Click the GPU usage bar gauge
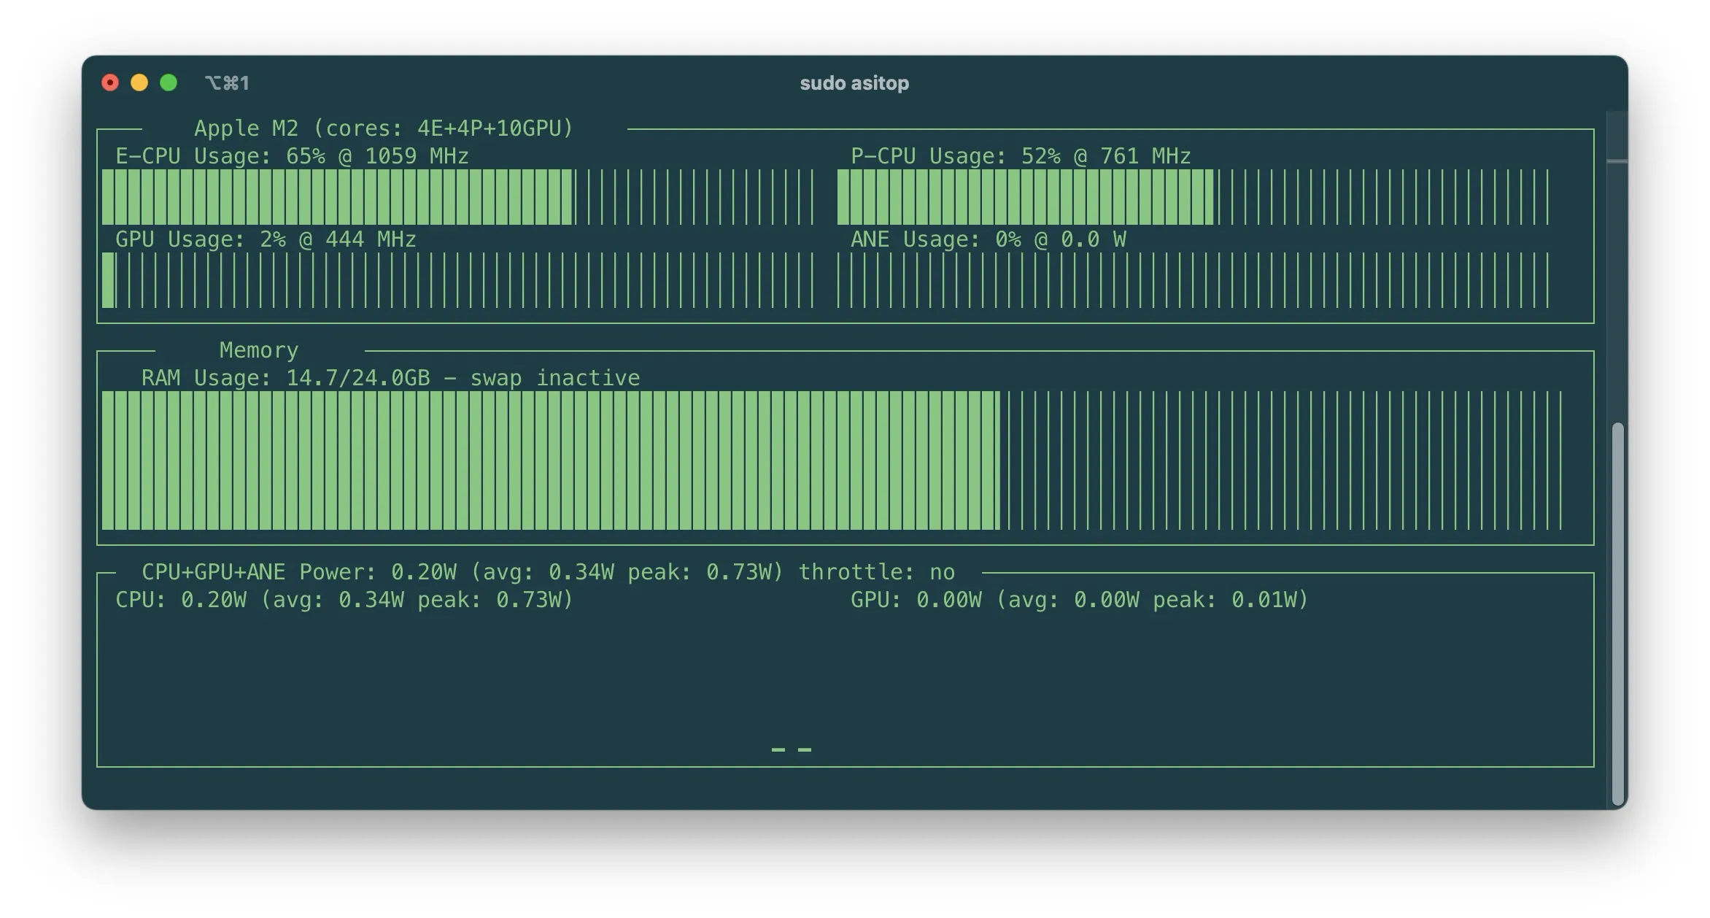 click(457, 280)
